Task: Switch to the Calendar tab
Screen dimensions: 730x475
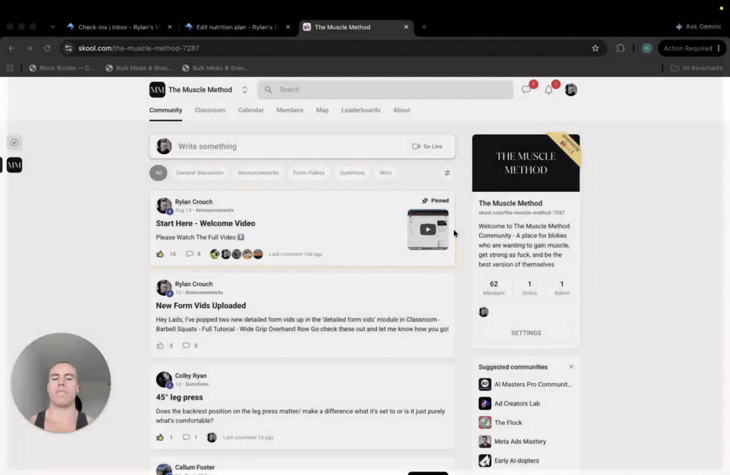Action: click(251, 111)
